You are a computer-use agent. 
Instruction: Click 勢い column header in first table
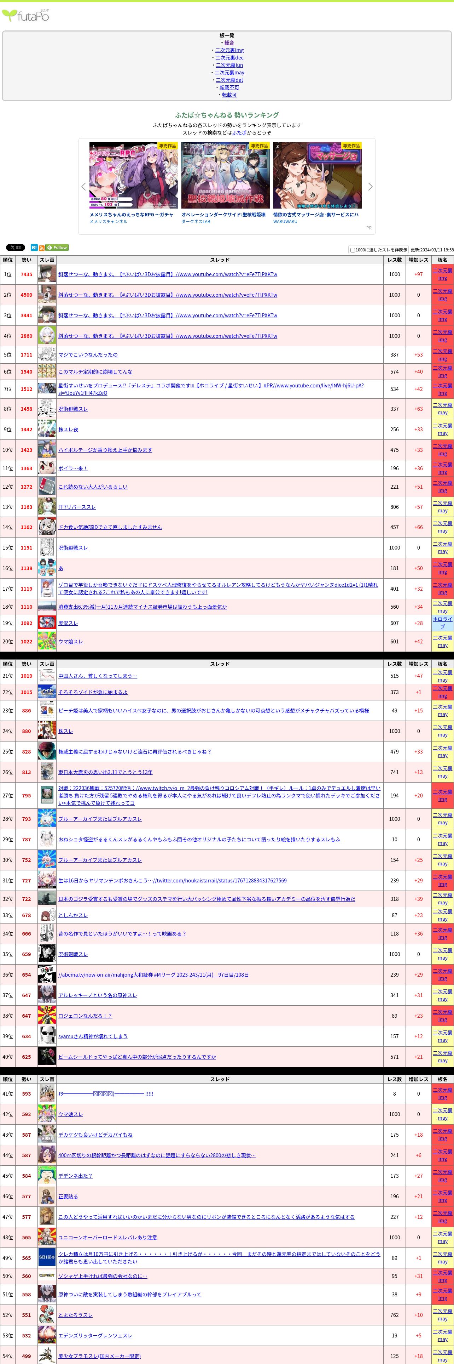tap(27, 260)
